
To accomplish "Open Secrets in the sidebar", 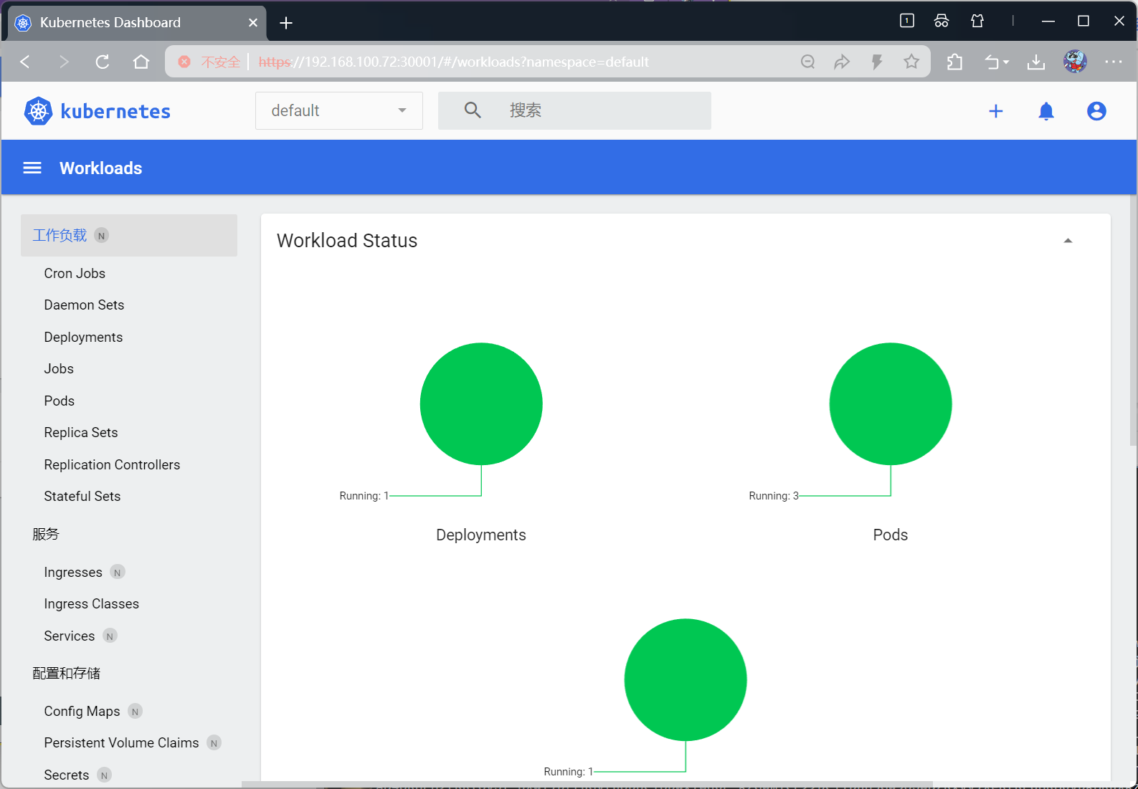I will [67, 775].
